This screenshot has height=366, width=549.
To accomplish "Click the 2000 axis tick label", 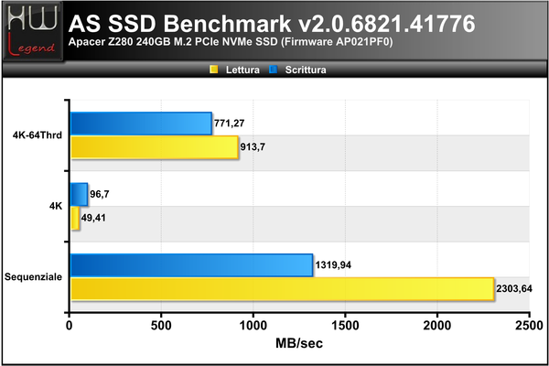I will [x=437, y=326].
